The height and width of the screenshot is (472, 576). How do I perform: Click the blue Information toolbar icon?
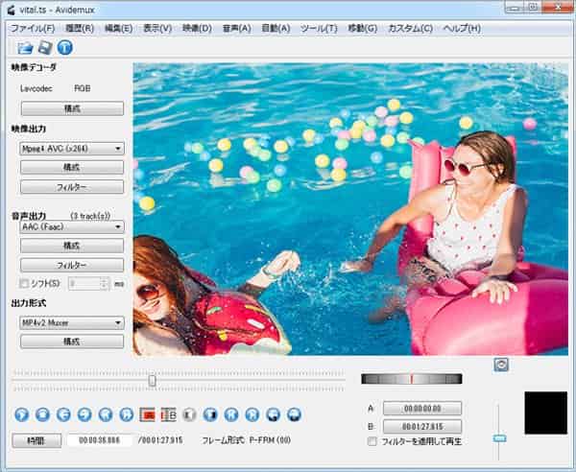[64, 48]
